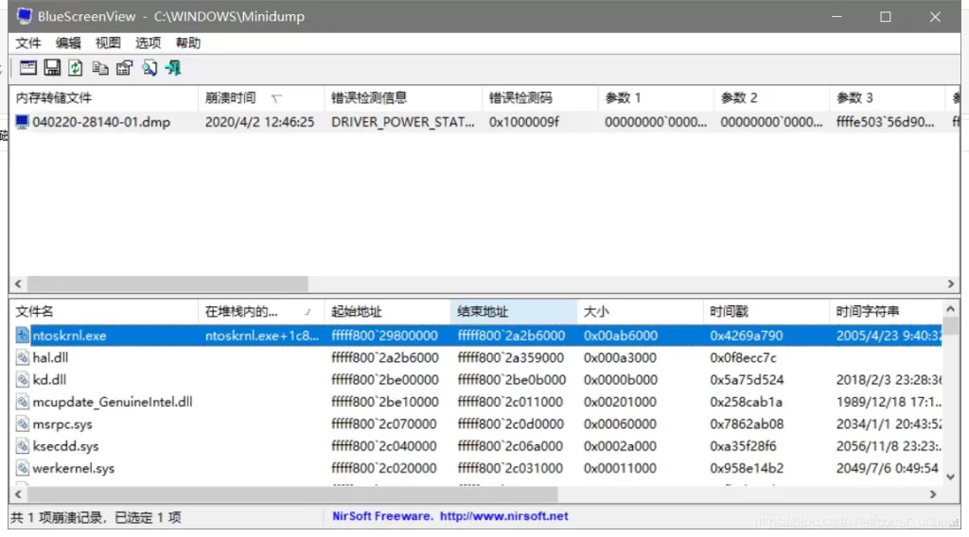Click crash time 2020/4/2 12:46:25

pos(259,122)
